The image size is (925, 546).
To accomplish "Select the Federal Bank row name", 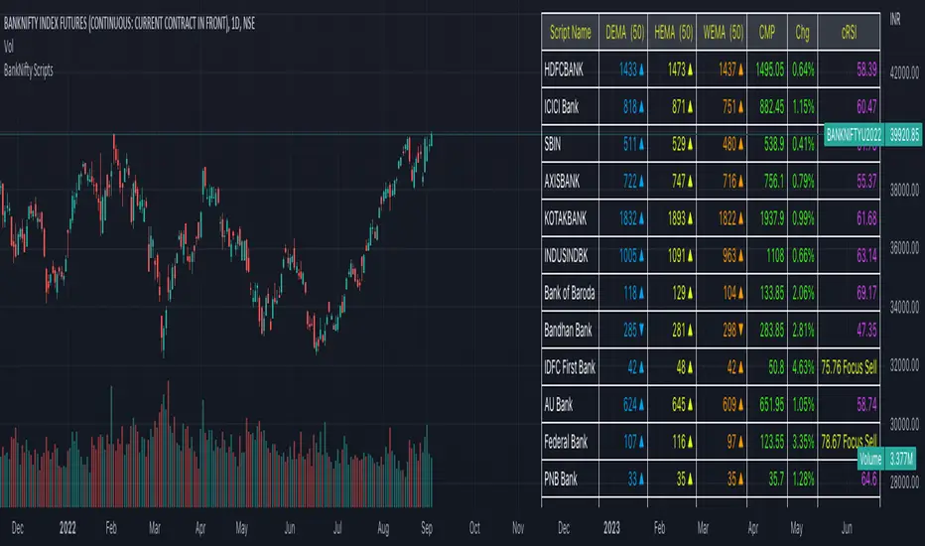I will click(x=570, y=439).
